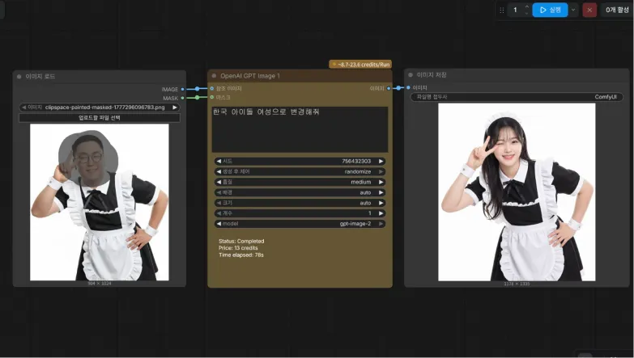Open the dropdown arrow next to the 실행 button
The height and width of the screenshot is (358, 634).
point(573,10)
